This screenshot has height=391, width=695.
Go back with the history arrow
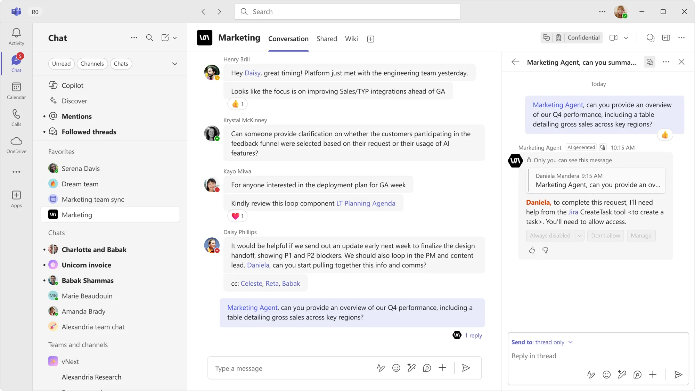[x=203, y=11]
